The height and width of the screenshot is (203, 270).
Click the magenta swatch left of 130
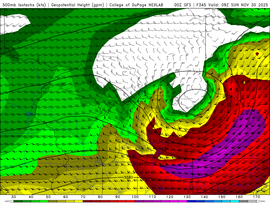click(183, 201)
